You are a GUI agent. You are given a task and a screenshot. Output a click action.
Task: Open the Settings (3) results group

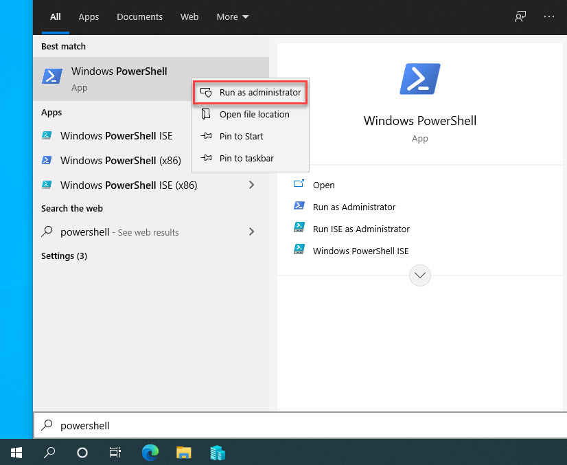pyautogui.click(x=64, y=256)
